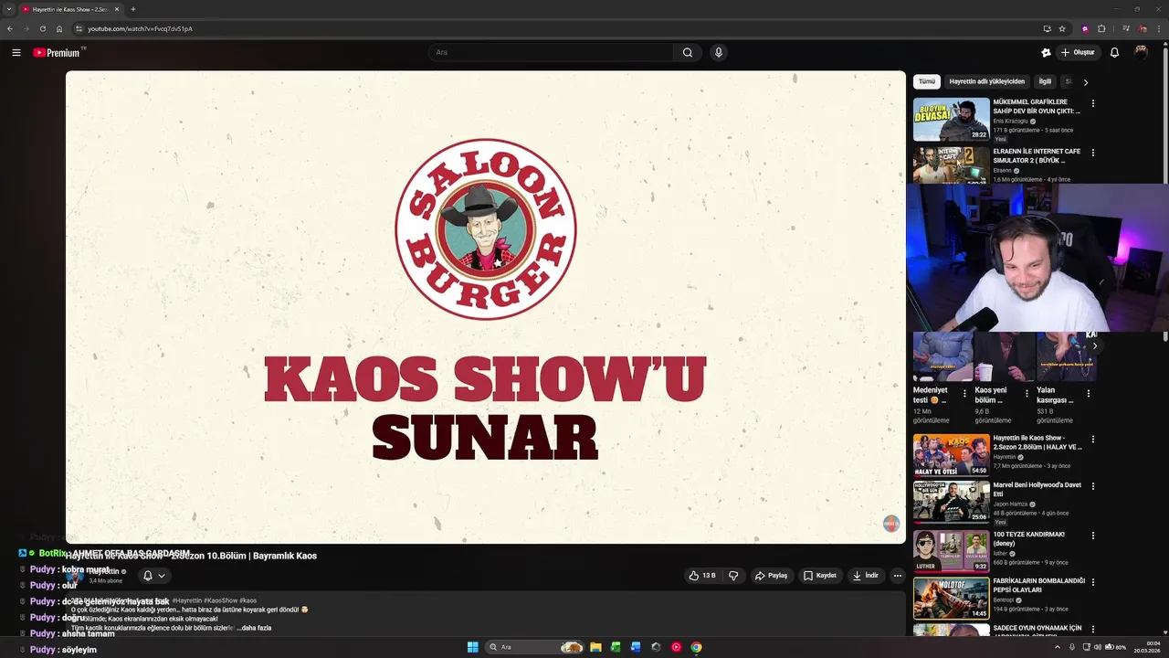Screen dimensions: 1169x658
Task: Open Windows Start menu
Action: tap(472, 647)
